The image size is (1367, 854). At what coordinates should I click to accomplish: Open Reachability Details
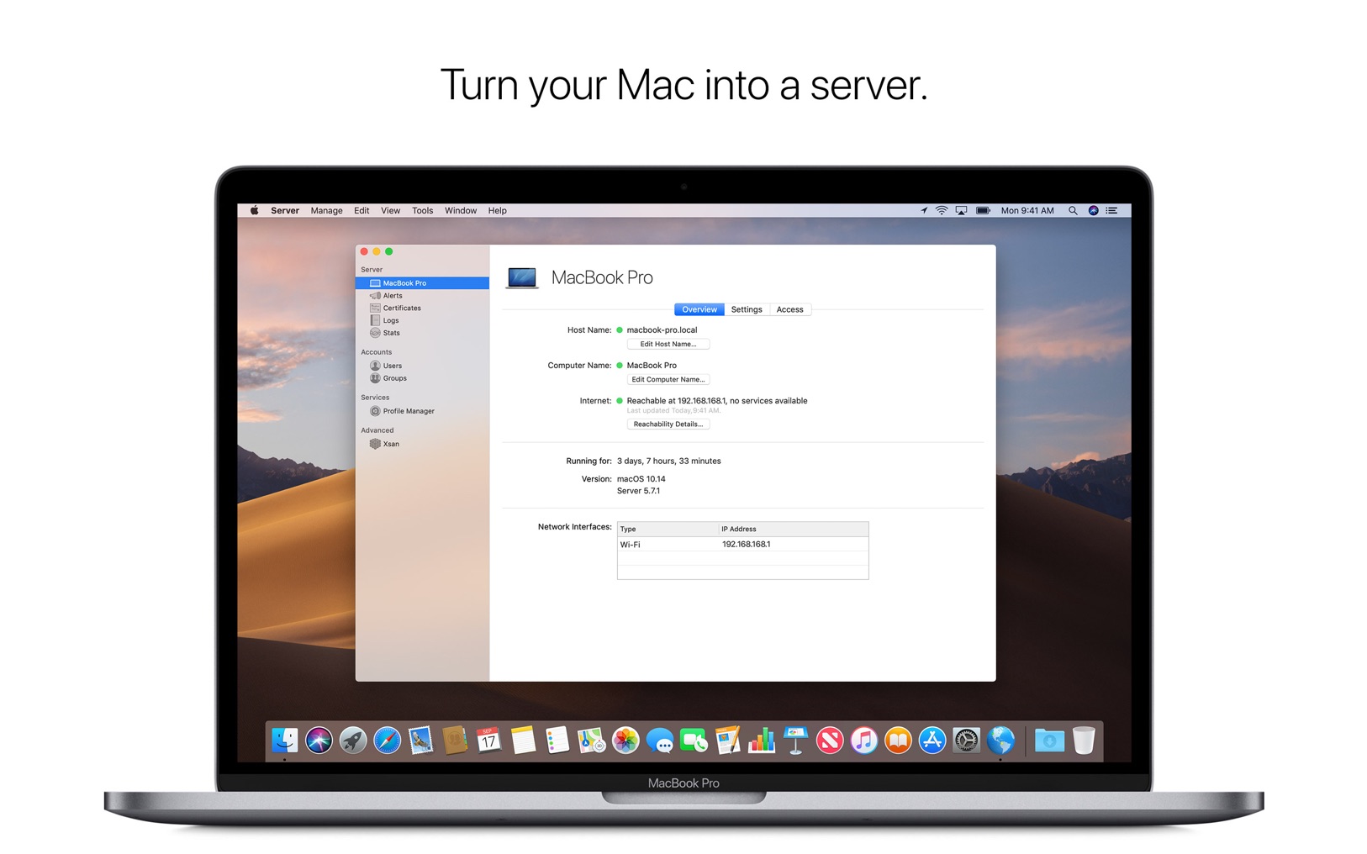pos(668,424)
